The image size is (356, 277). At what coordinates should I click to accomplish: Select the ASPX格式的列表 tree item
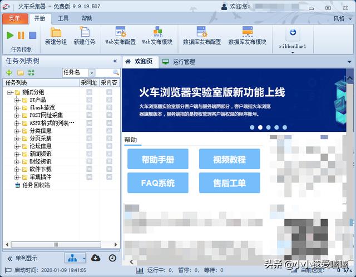[52, 123]
